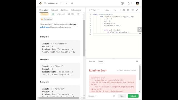Click the solved checkmark icon

coord(53,14)
